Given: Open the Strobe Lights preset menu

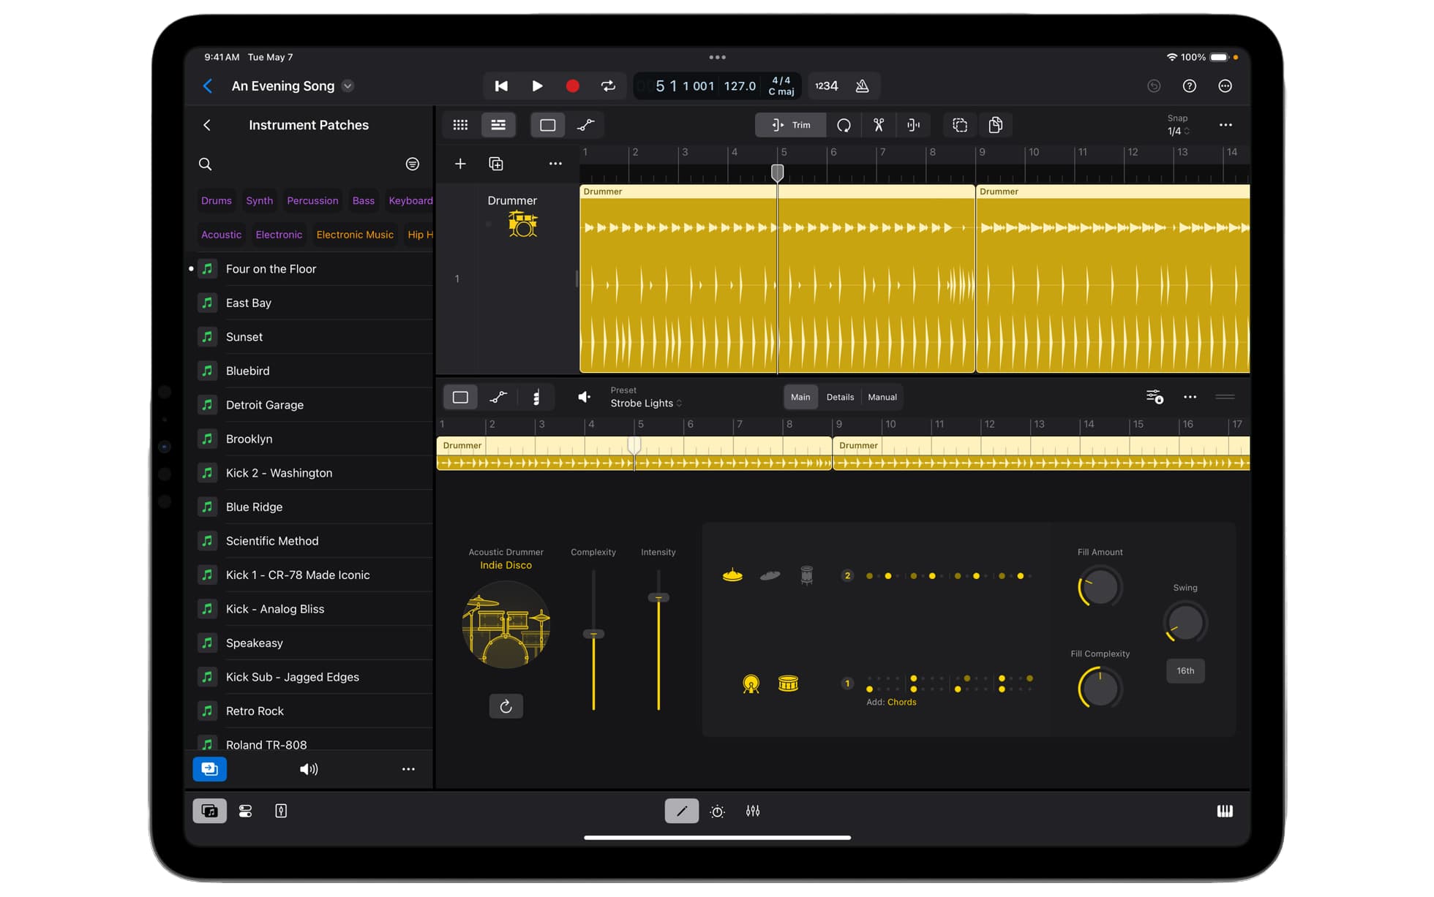Looking at the screenshot, I should click(646, 404).
